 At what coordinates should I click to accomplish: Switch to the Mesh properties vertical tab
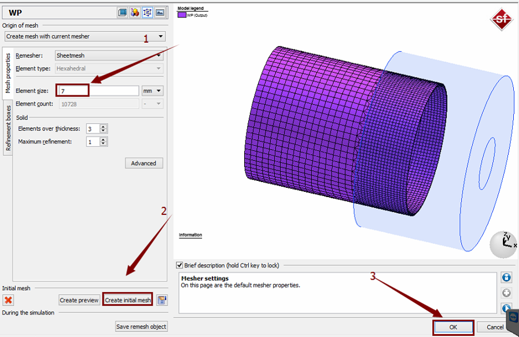click(x=8, y=73)
